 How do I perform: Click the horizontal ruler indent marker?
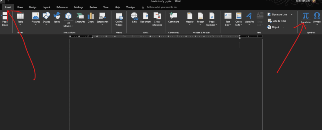(240, 37)
